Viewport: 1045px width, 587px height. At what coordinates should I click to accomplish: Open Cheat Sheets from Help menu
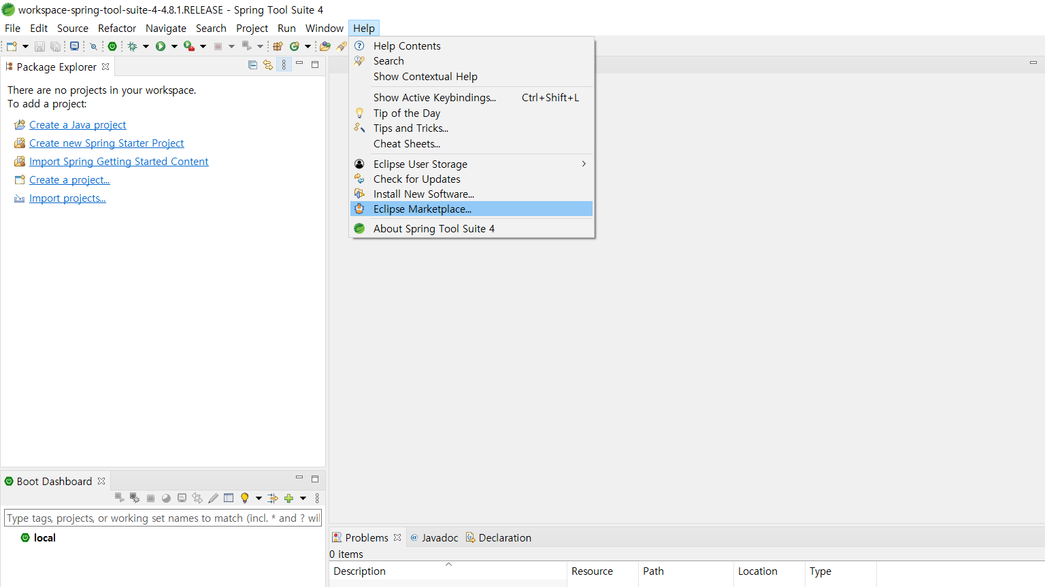[x=471, y=143]
